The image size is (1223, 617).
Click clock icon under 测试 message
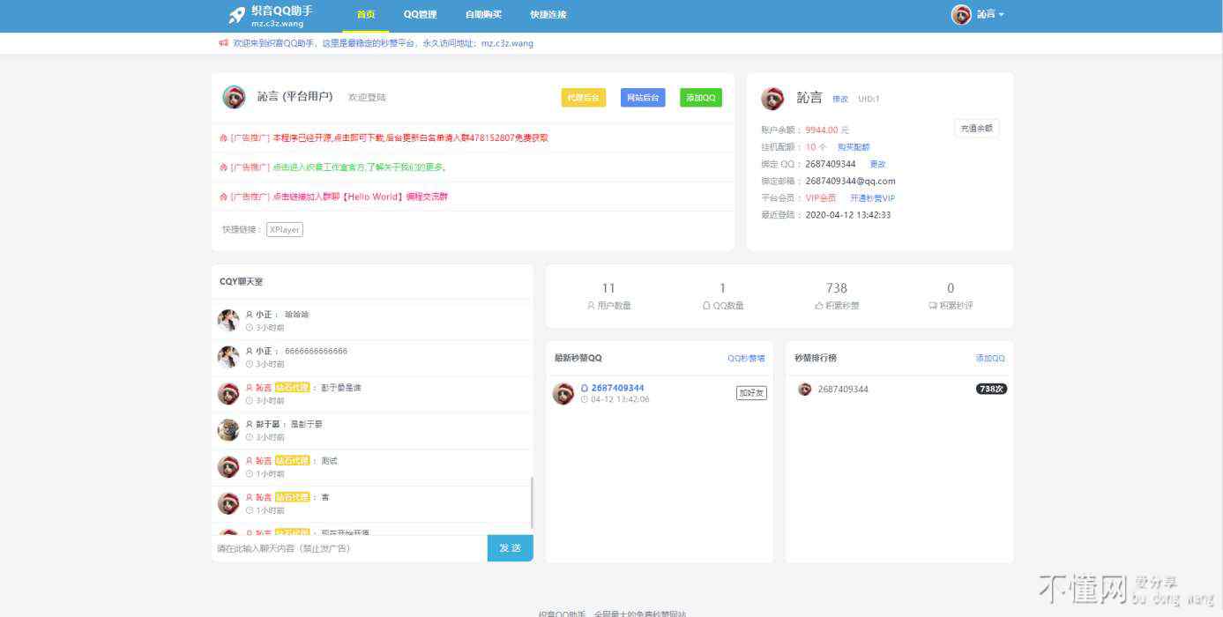click(250, 474)
